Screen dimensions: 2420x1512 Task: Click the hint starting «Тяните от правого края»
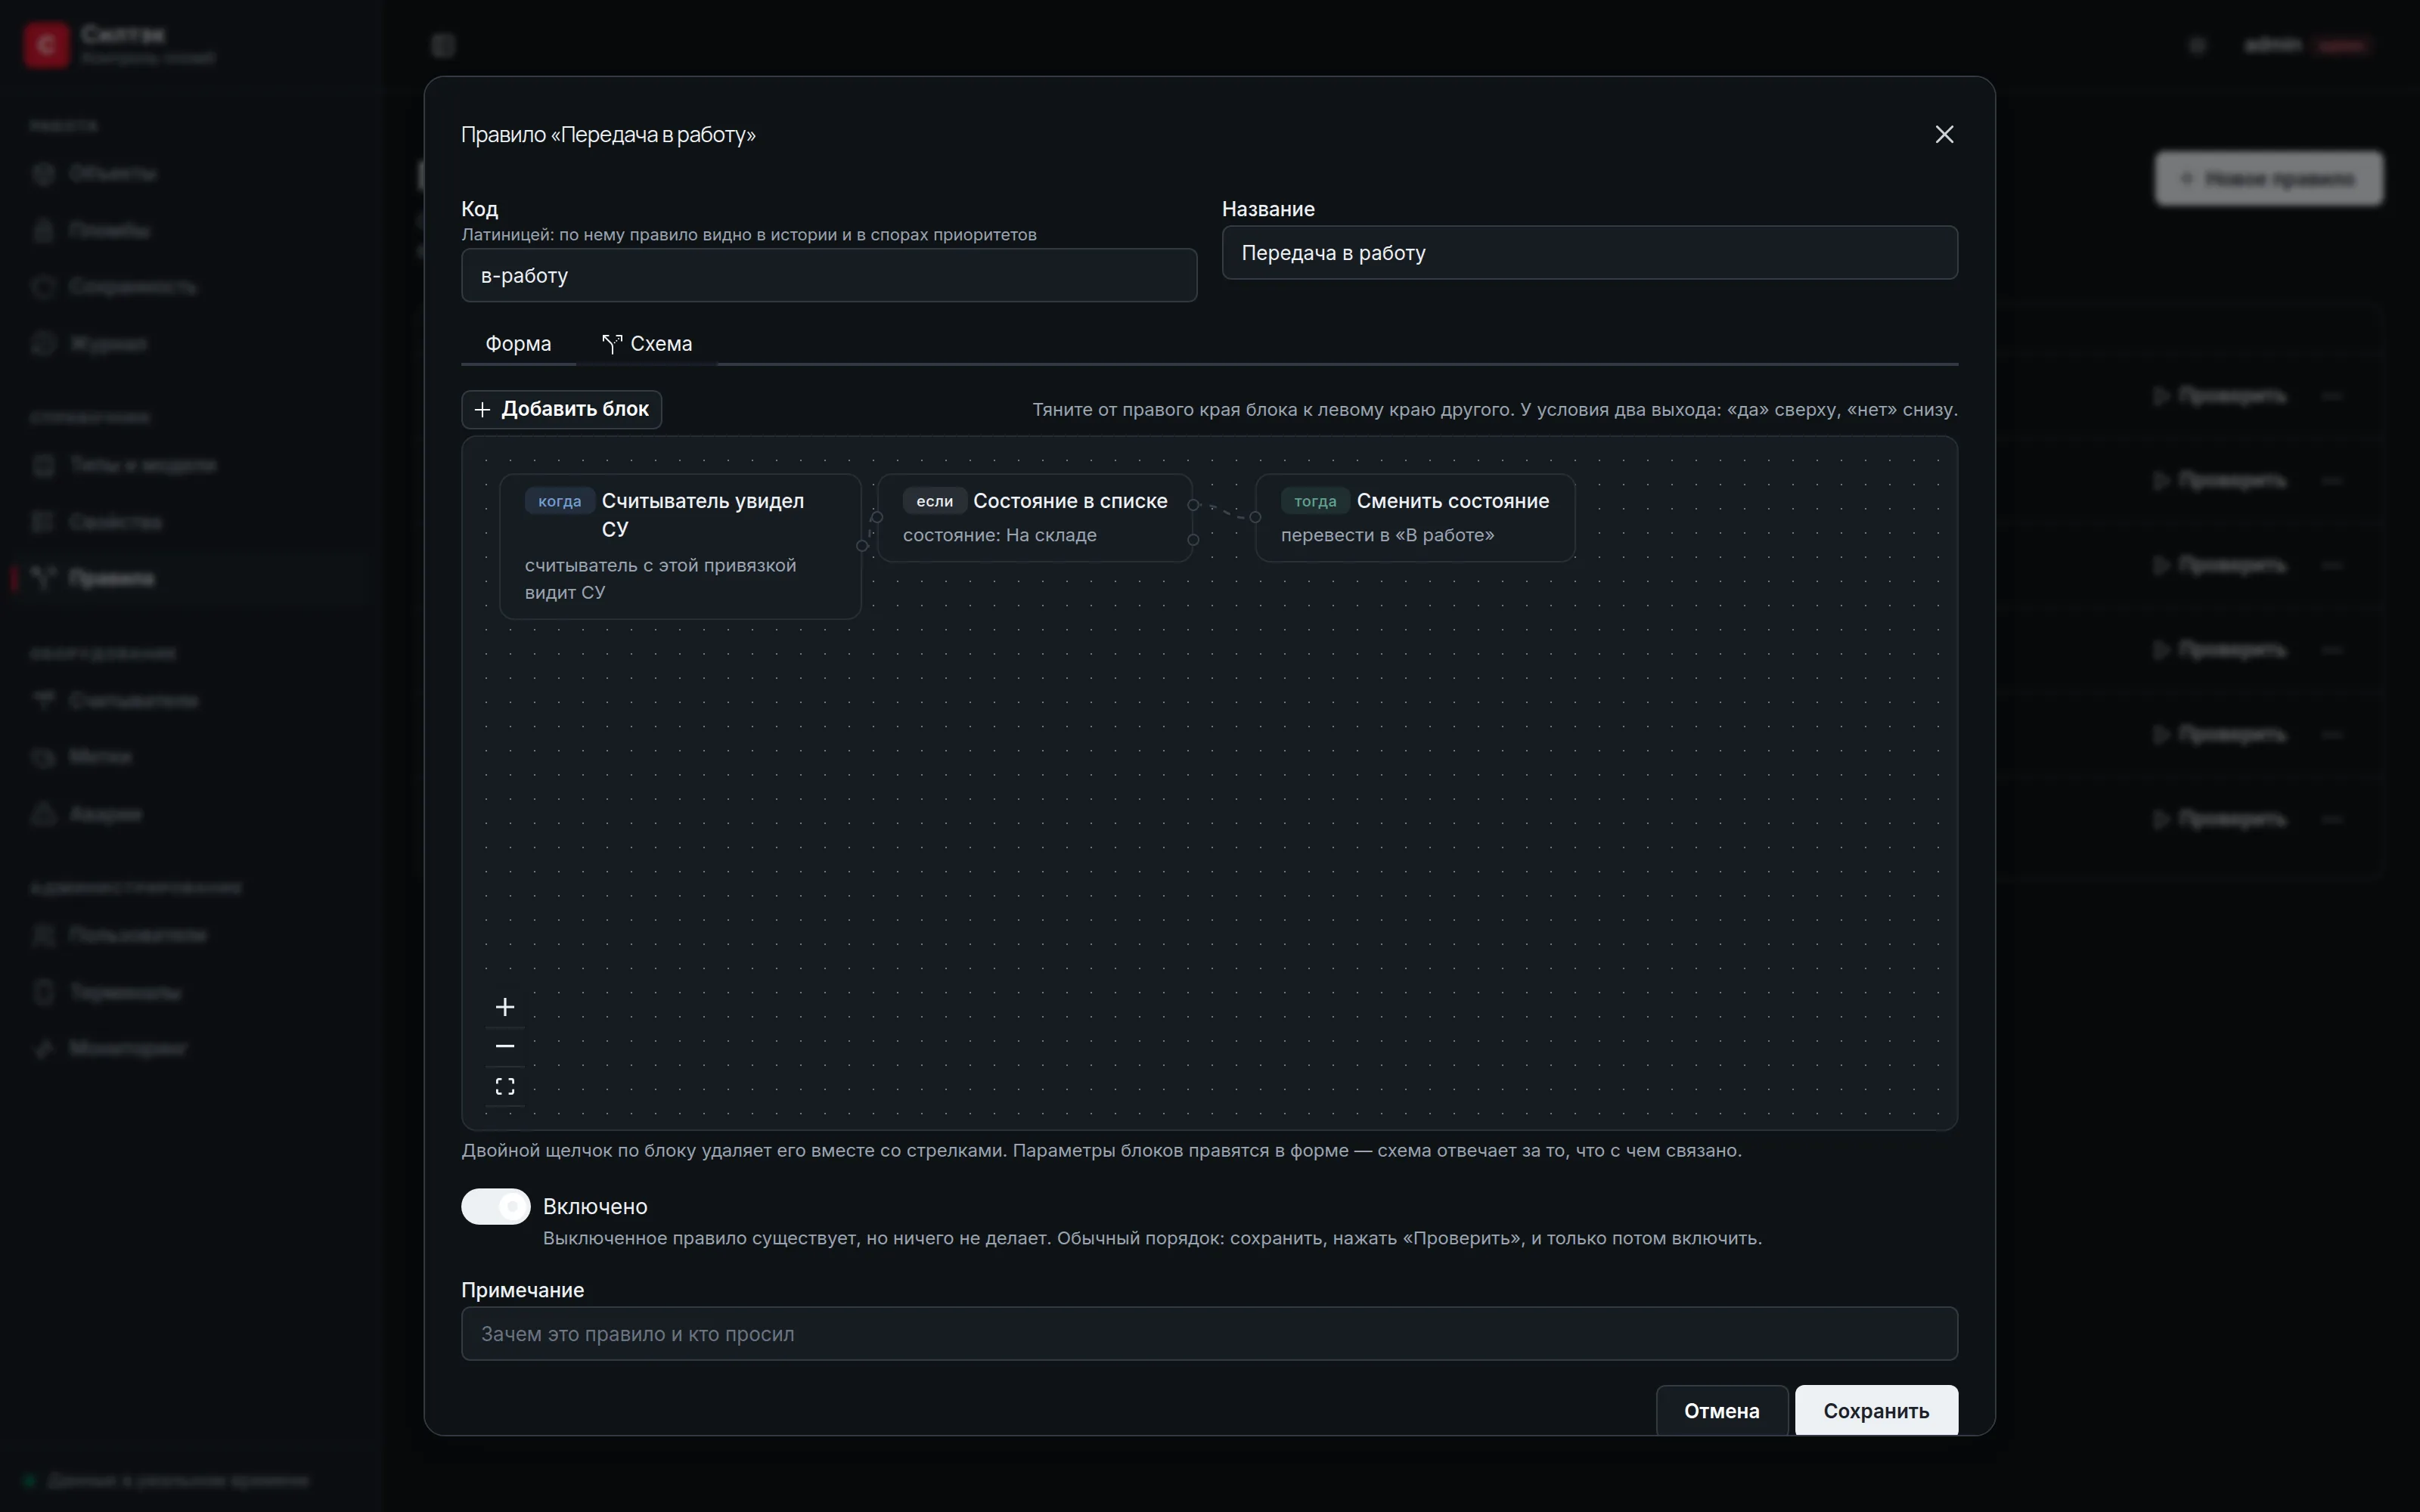tap(1494, 409)
